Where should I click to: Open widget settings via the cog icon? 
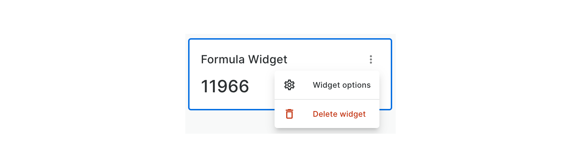tap(289, 85)
